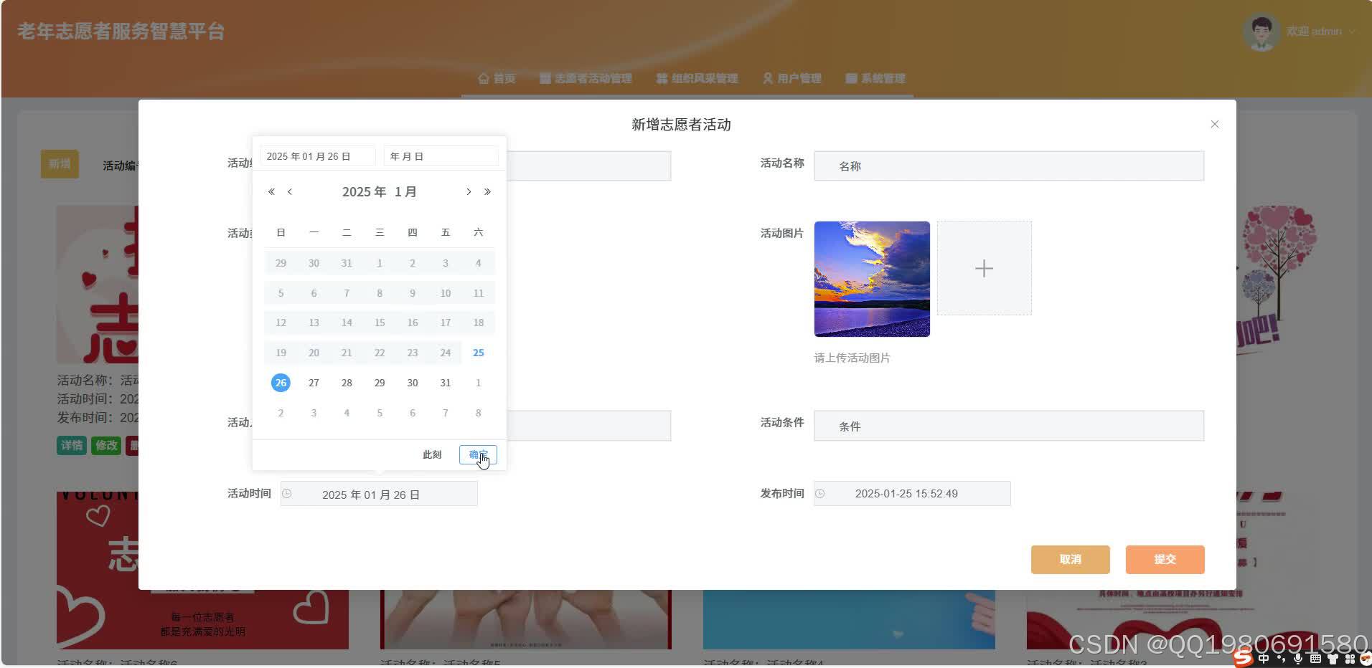The width and height of the screenshot is (1372, 668).
Task: Click the 组织风采管理 menu icon
Action: pyautogui.click(x=662, y=78)
